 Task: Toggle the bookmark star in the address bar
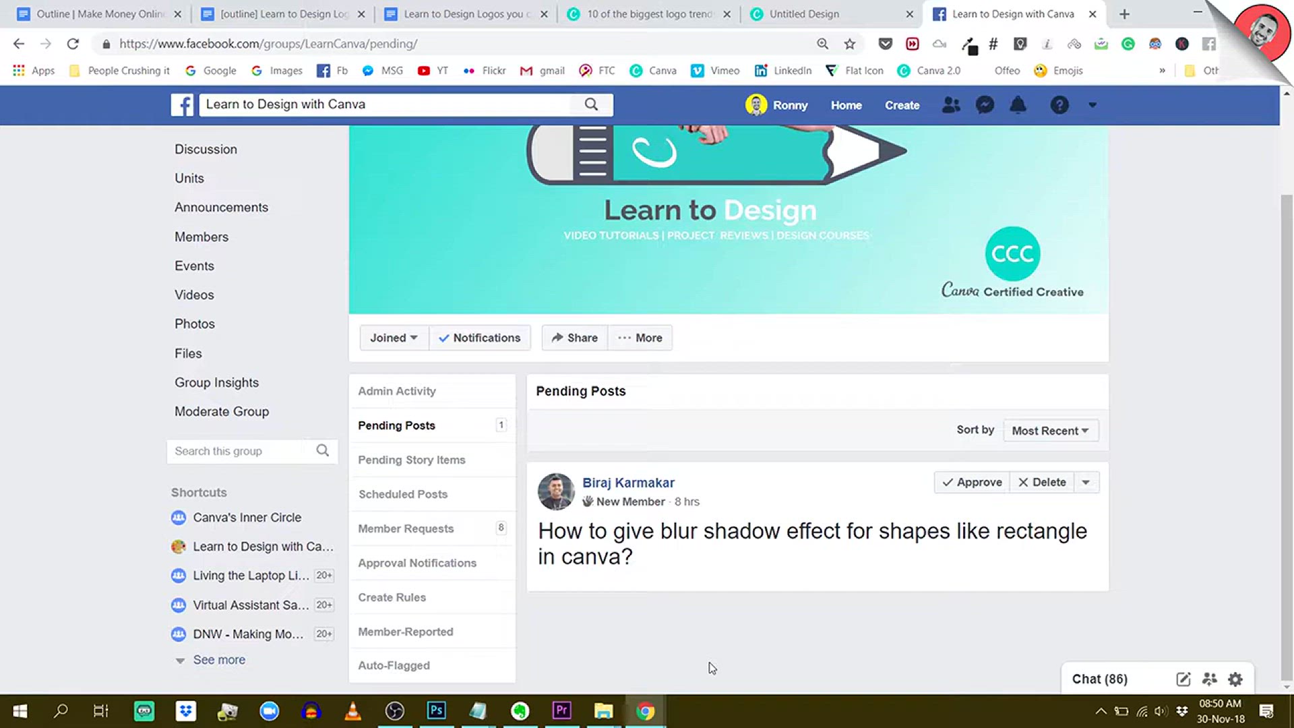[x=850, y=44]
